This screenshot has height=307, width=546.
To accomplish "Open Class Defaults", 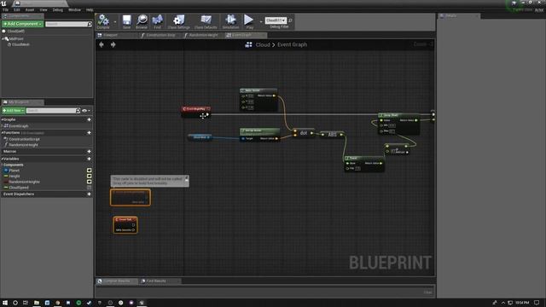I will pyautogui.click(x=206, y=21).
